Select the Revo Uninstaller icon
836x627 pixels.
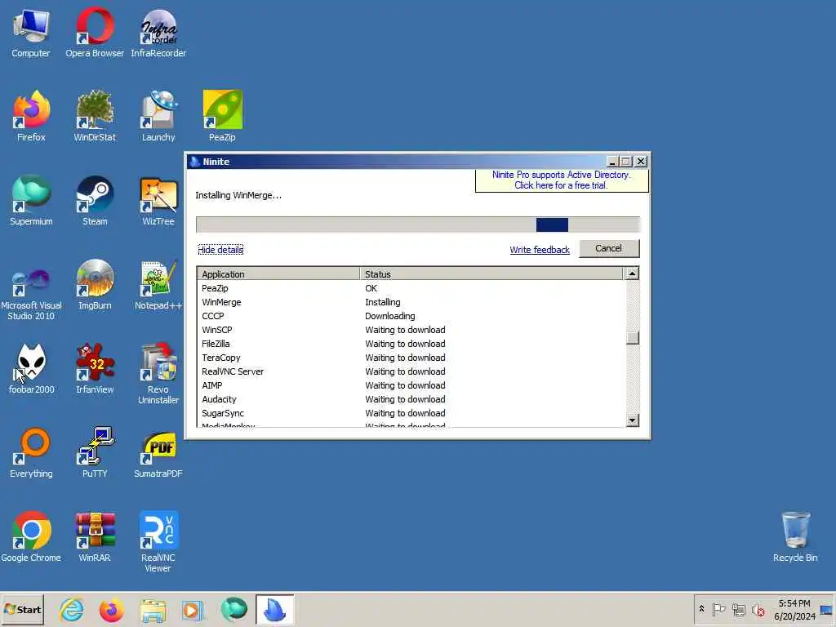pyautogui.click(x=158, y=374)
